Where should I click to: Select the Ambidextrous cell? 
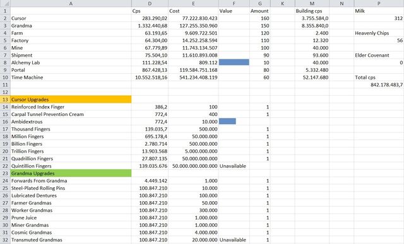(x=71, y=122)
